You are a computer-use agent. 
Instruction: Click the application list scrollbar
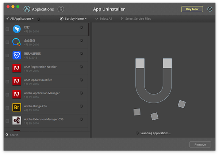click(89, 30)
